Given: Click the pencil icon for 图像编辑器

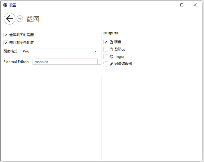Looking at the screenshot, I should point(111,64).
